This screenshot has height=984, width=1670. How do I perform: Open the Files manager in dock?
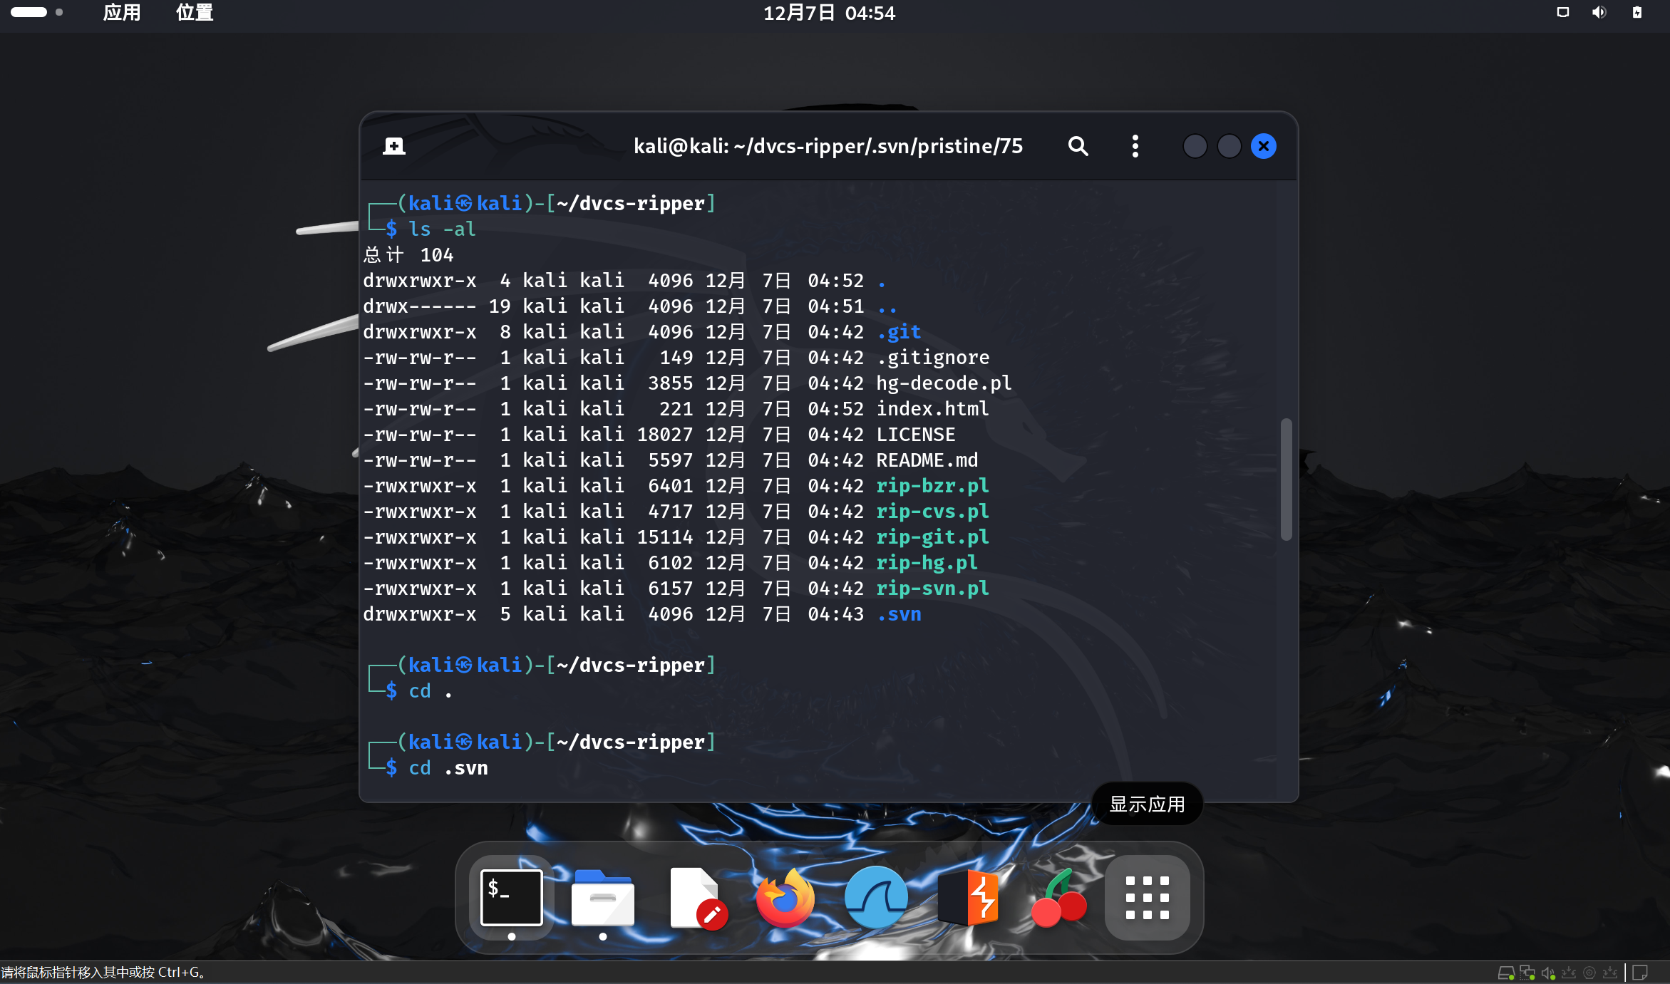pos(602,897)
